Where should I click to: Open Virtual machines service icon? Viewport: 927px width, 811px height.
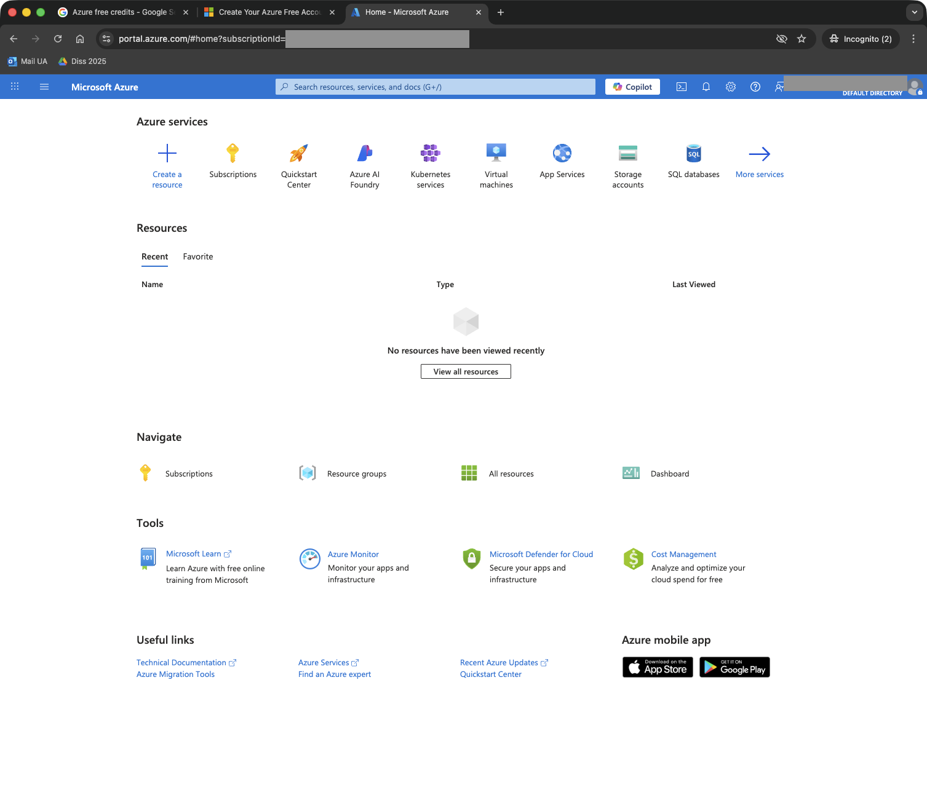(x=496, y=153)
